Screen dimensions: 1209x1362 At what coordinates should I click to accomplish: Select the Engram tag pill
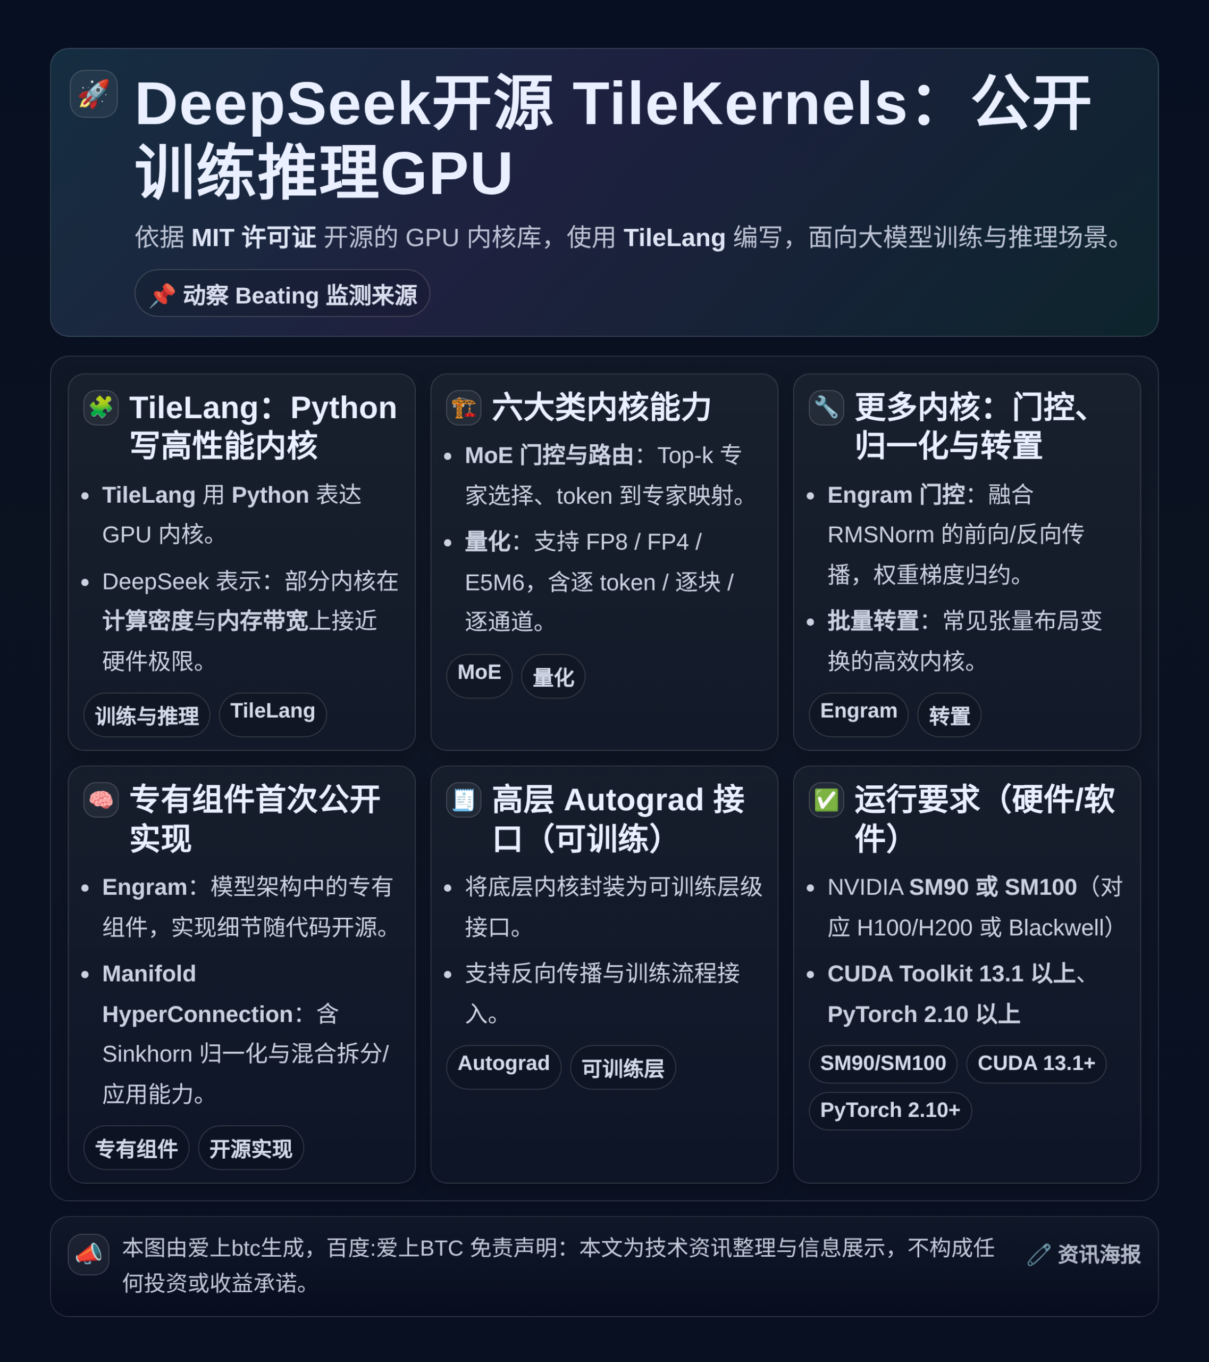pos(859,715)
